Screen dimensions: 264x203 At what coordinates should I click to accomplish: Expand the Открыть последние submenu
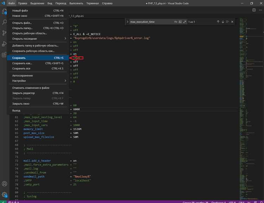click(38, 39)
